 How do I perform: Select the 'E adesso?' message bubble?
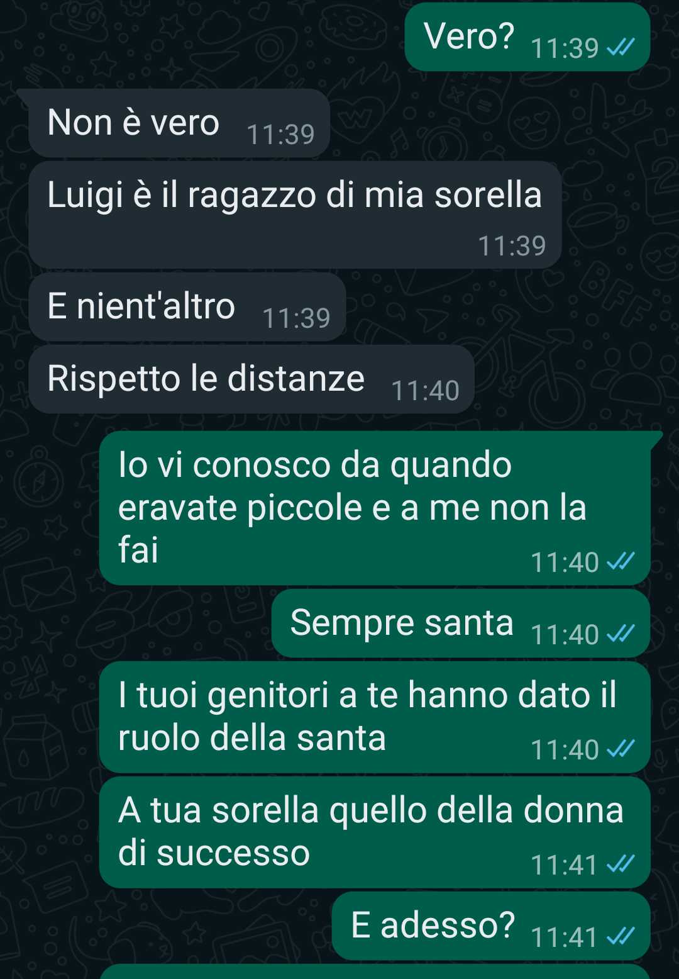click(490, 926)
